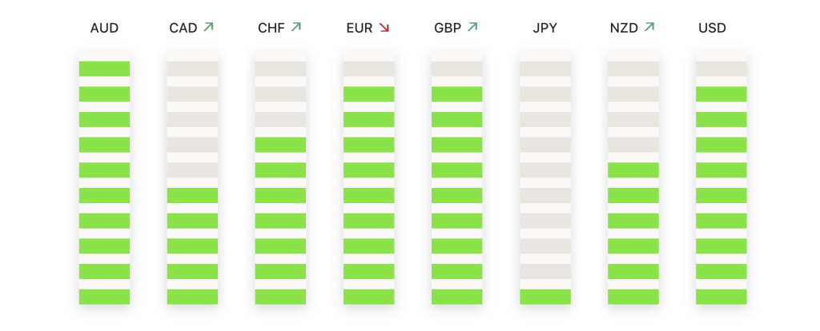Click the topmost green bar in EUR meter
This screenshot has width=820, height=331.
point(368,94)
